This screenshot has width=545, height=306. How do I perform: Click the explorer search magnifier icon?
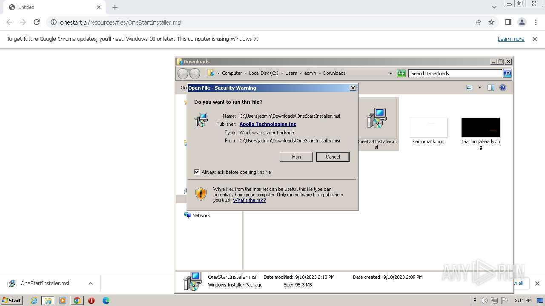(507, 74)
